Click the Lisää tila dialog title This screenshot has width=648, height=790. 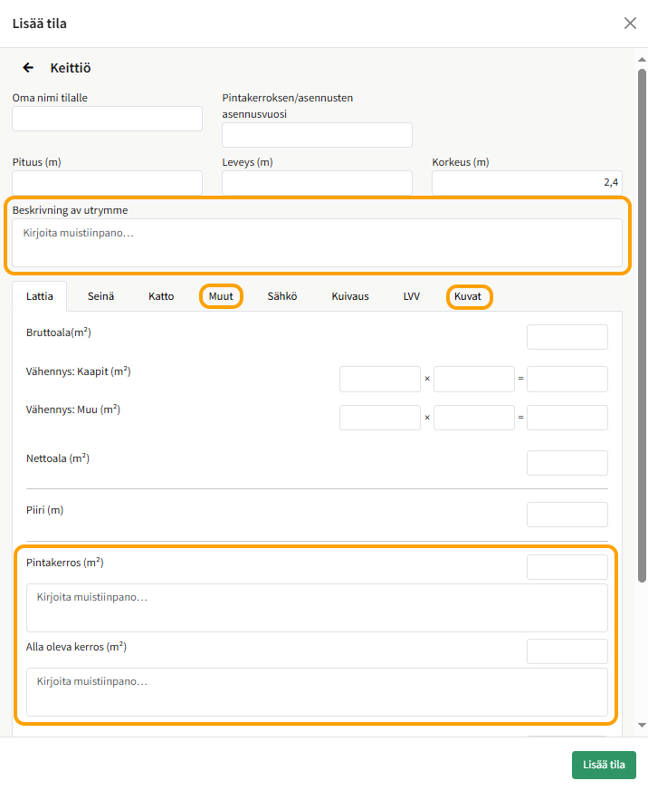tap(39, 24)
